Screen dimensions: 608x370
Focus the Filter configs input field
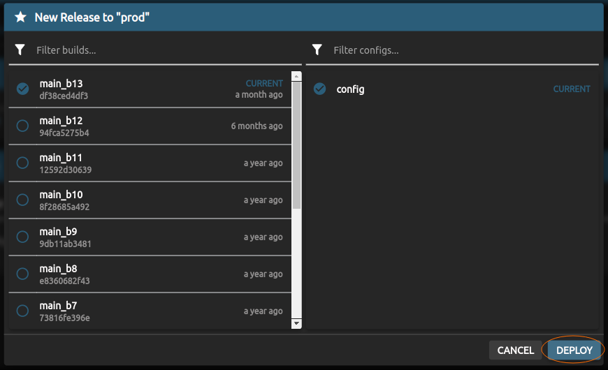(461, 50)
